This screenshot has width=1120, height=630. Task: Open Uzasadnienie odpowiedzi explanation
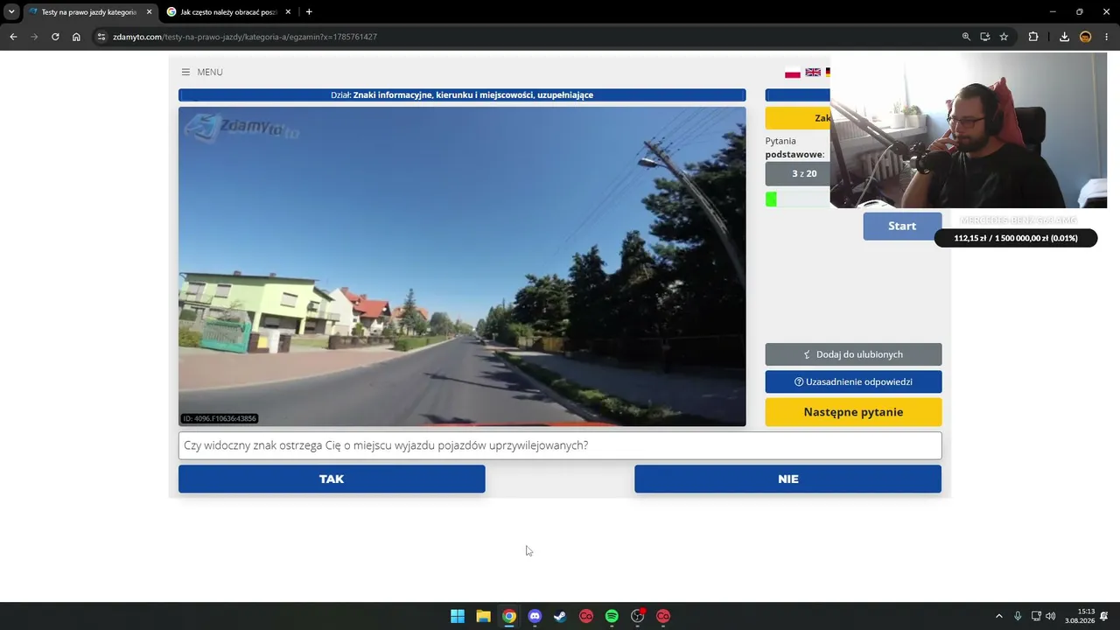point(853,381)
